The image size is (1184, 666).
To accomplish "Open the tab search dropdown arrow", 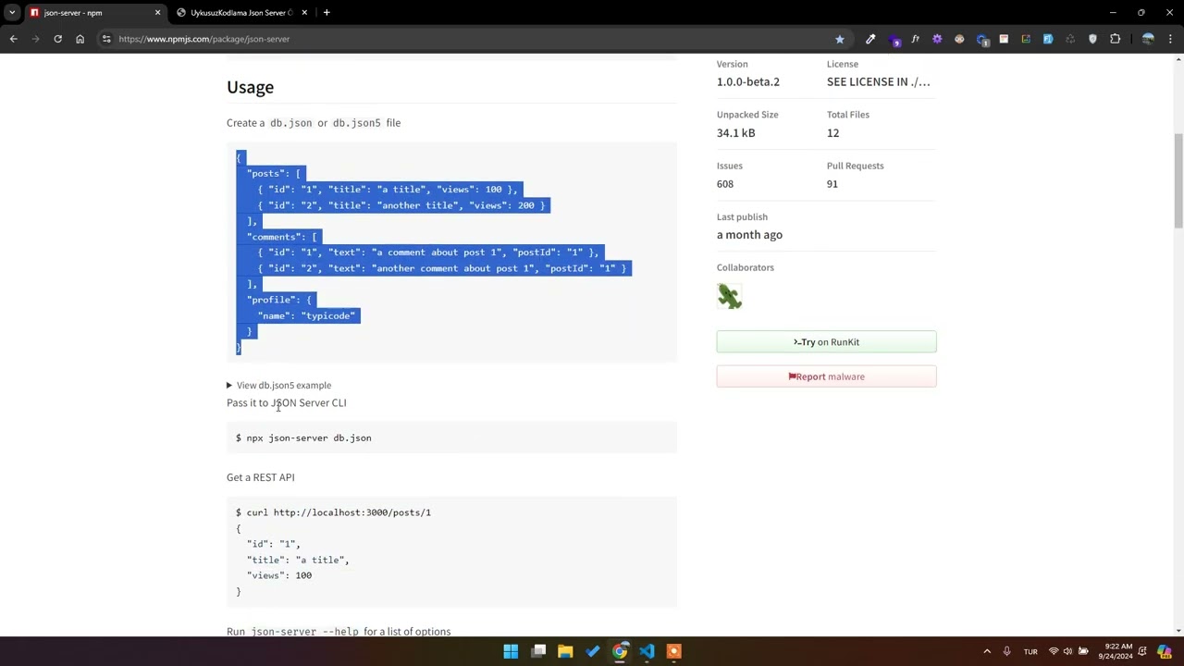I will pos(12,13).
